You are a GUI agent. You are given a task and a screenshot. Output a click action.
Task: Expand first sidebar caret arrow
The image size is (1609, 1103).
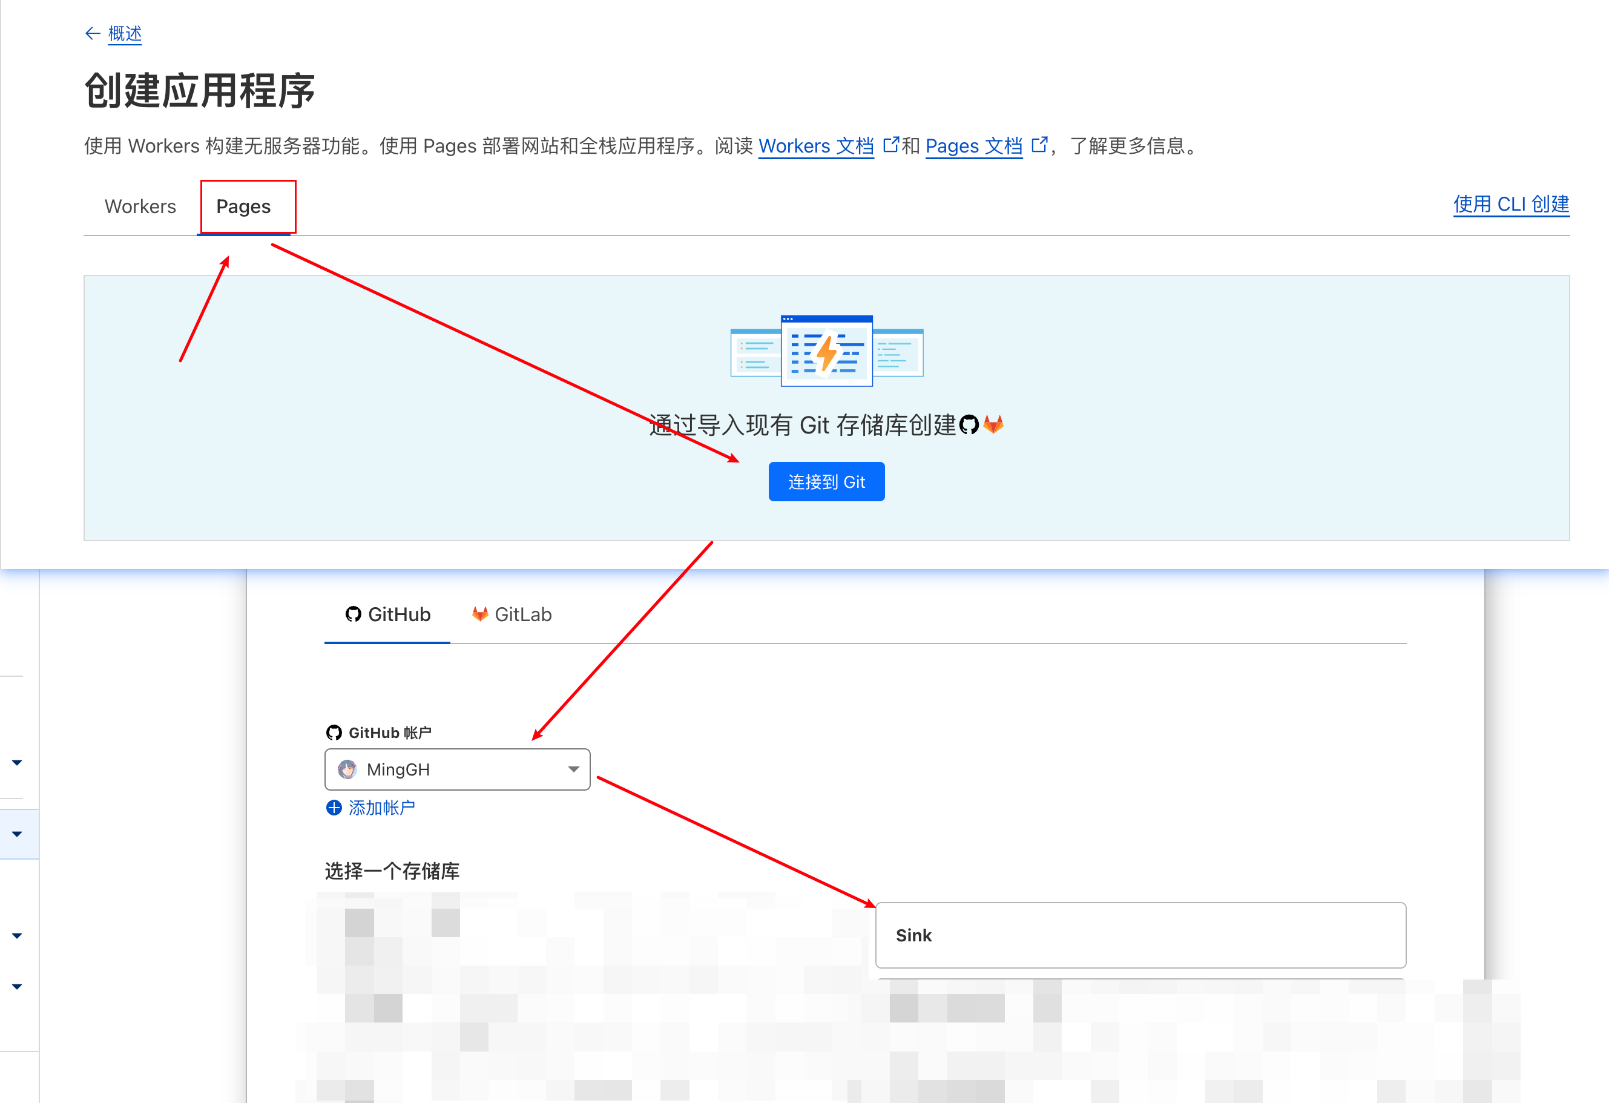point(18,762)
